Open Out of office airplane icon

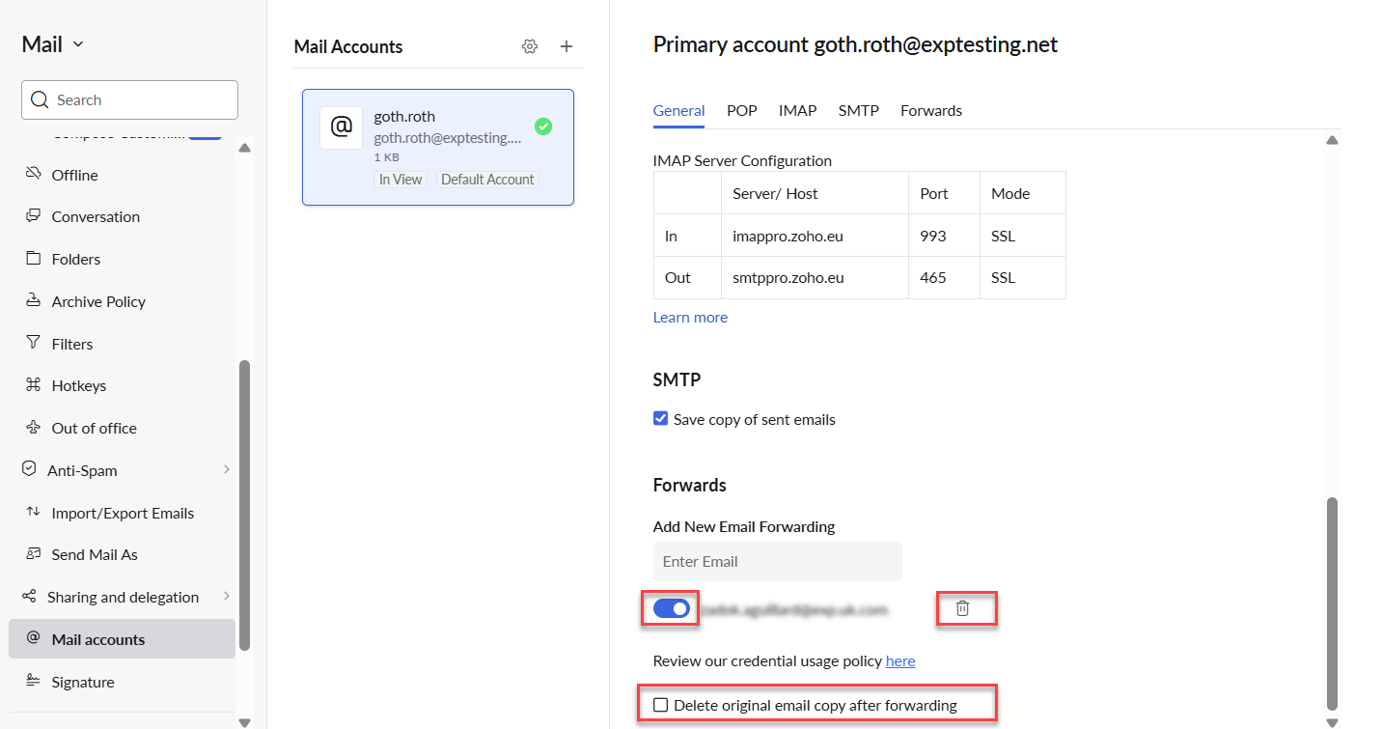[x=34, y=428]
